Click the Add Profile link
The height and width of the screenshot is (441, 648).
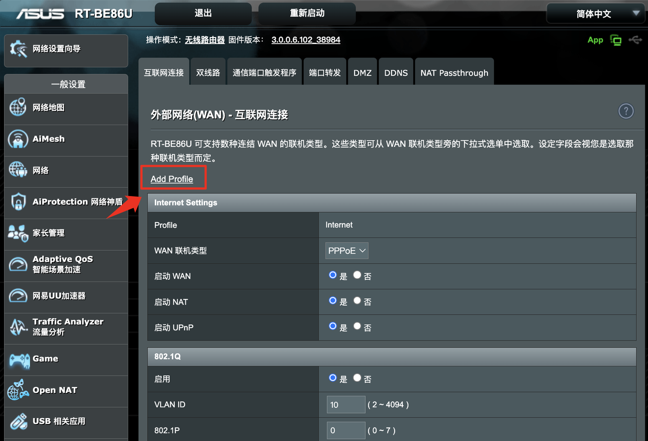(172, 179)
